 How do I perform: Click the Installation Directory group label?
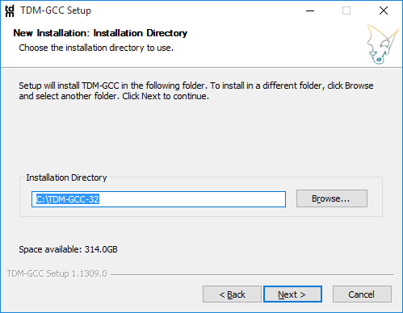[66, 177]
